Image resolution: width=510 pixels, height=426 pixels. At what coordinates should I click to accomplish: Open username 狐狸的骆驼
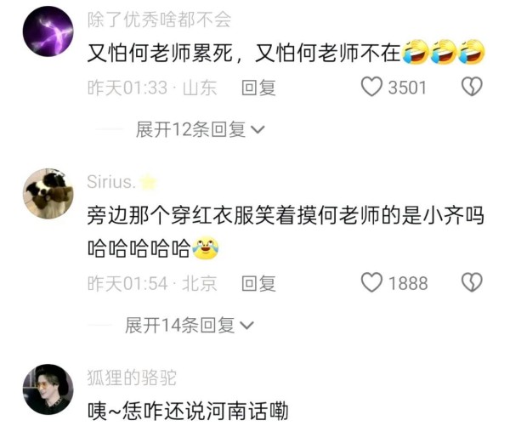pos(132,378)
